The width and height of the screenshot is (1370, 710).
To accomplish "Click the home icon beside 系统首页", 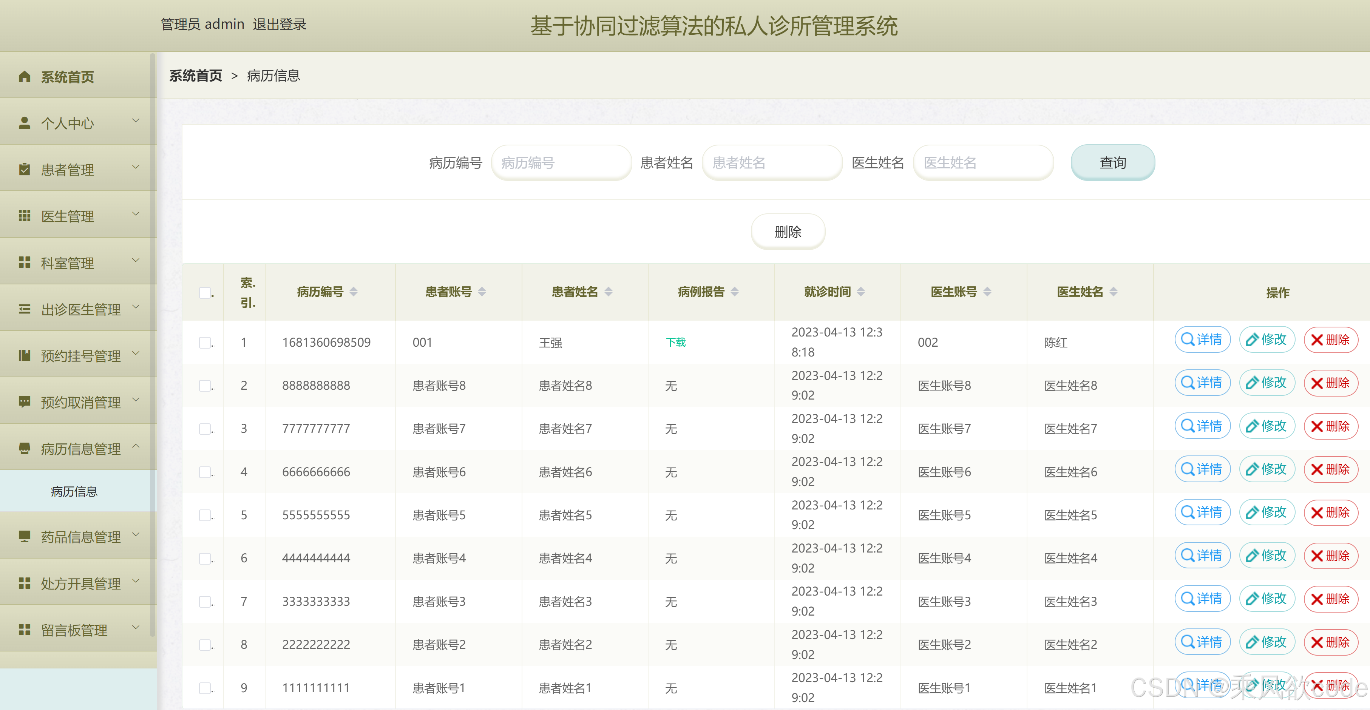I will coord(25,77).
